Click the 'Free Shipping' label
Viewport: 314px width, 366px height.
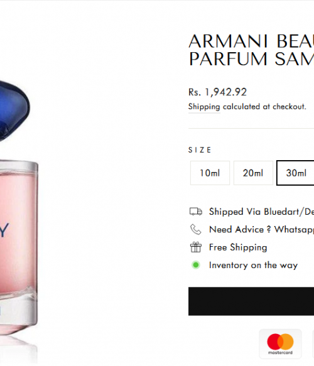(238, 247)
